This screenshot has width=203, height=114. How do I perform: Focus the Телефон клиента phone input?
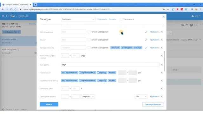[73, 47]
